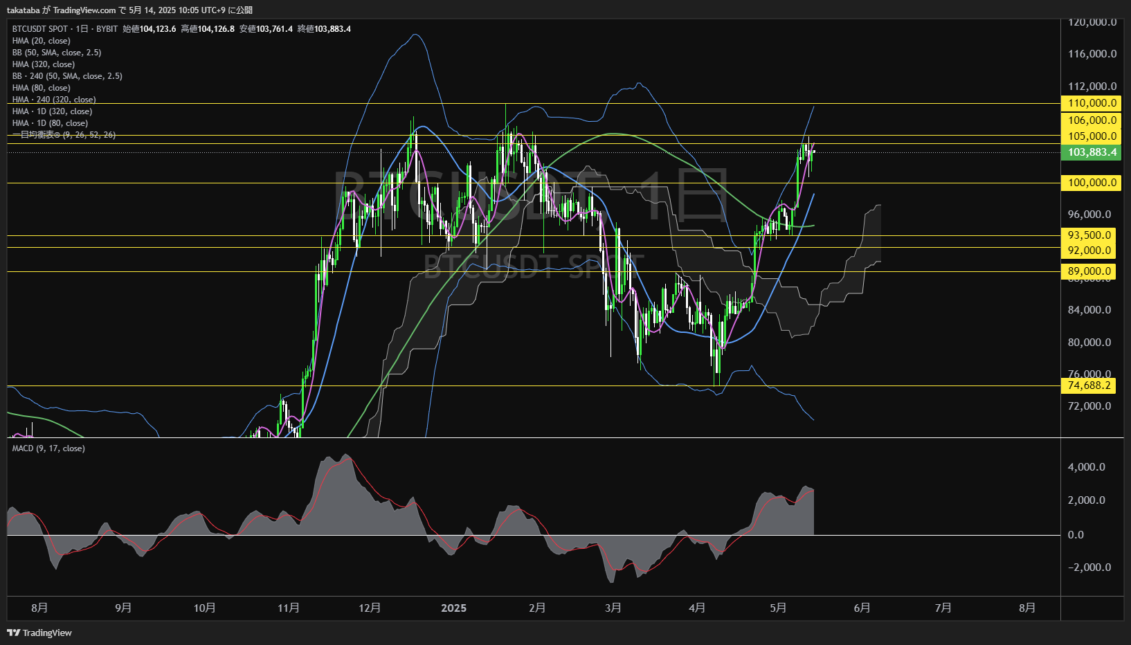Screen dimensions: 1131x645
Task: Click 10月 on the time axis
Action: [x=205, y=608]
